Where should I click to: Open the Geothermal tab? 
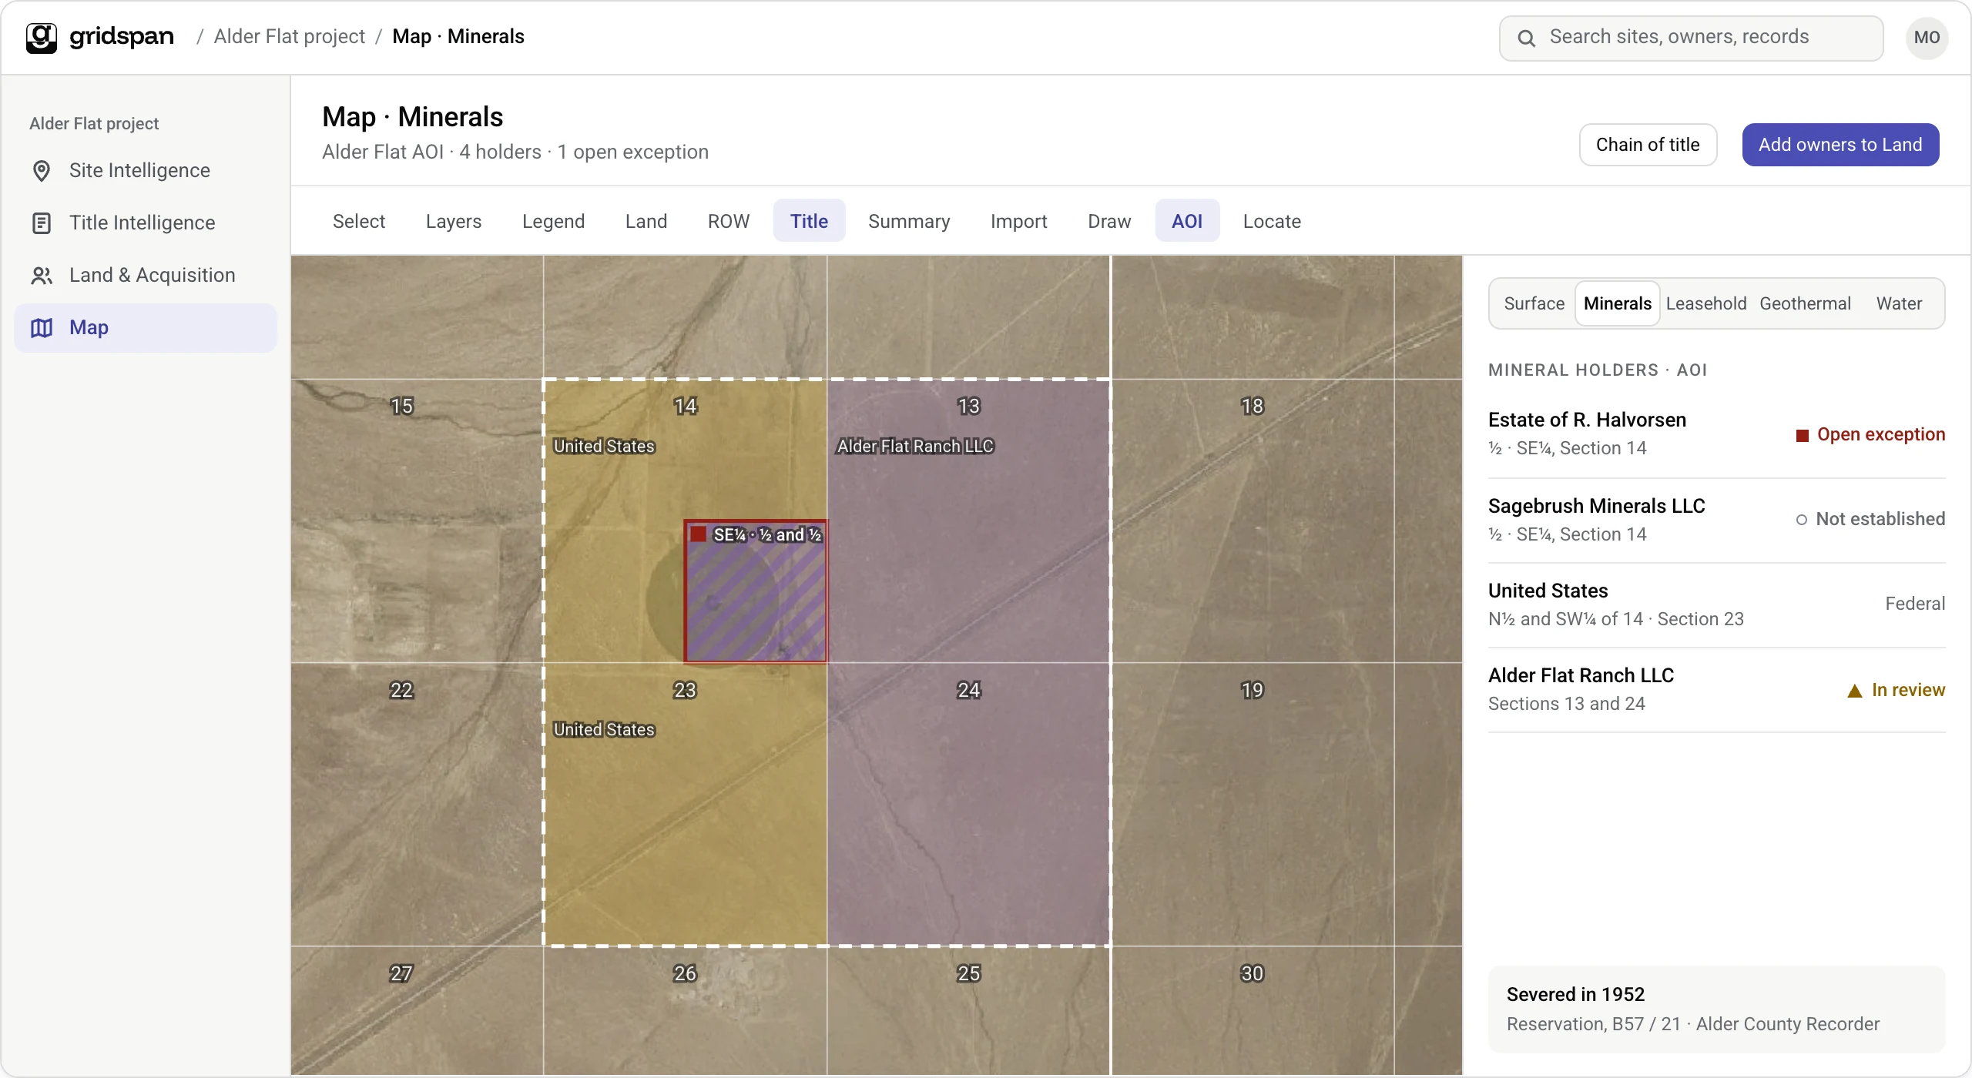click(x=1805, y=303)
